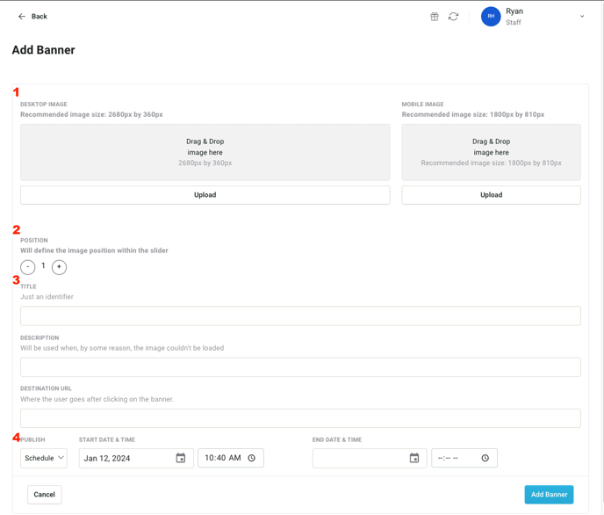Click the gift icon in header
Viewport: 604px width, 515px height.
point(435,17)
